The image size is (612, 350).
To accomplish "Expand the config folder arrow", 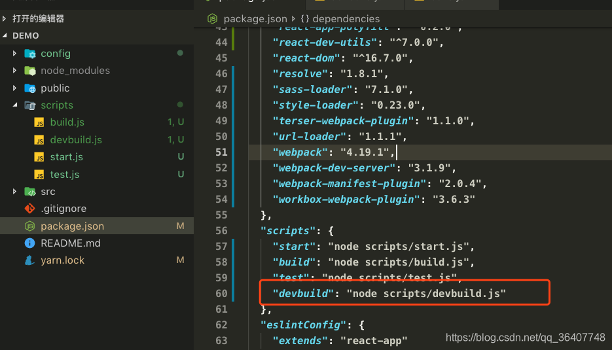I will [14, 54].
